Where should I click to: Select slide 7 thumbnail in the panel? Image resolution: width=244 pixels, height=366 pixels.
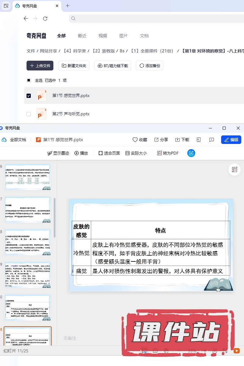[x=27, y=210]
